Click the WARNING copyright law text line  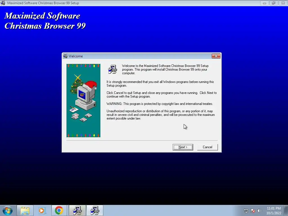[160, 104]
